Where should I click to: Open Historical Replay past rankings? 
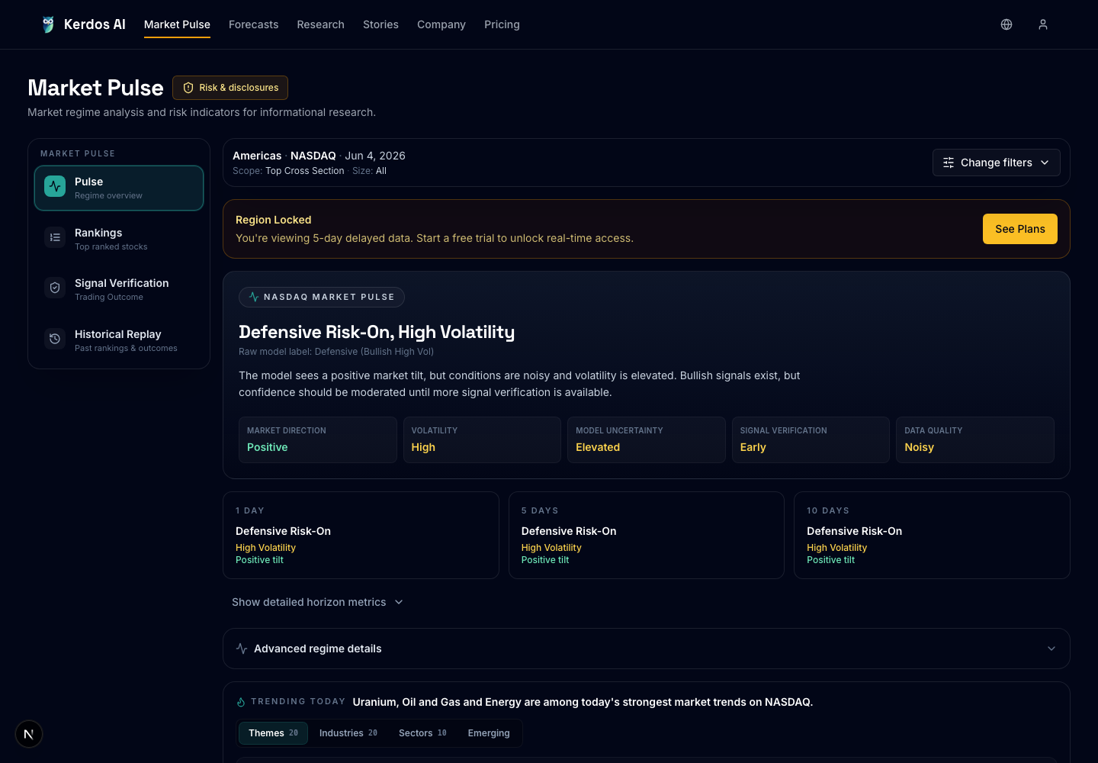pyautogui.click(x=119, y=340)
